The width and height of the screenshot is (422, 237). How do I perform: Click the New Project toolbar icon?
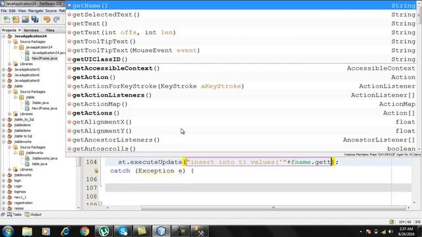[16, 19]
